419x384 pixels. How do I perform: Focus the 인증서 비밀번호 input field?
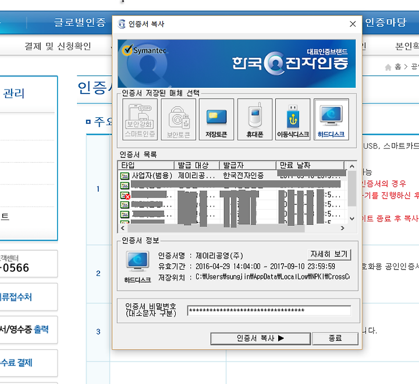[x=269, y=311]
